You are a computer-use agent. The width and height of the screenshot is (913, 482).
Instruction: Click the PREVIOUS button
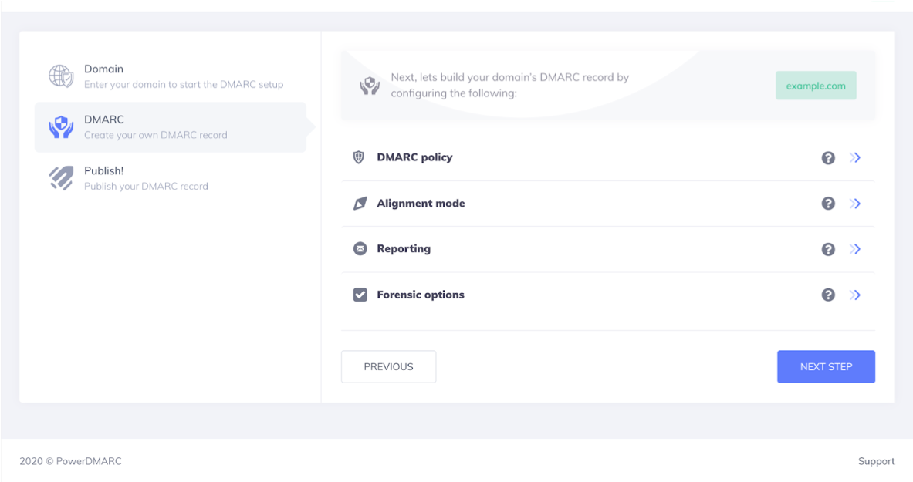(388, 367)
